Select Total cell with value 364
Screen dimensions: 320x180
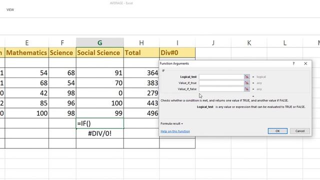pos(141,73)
